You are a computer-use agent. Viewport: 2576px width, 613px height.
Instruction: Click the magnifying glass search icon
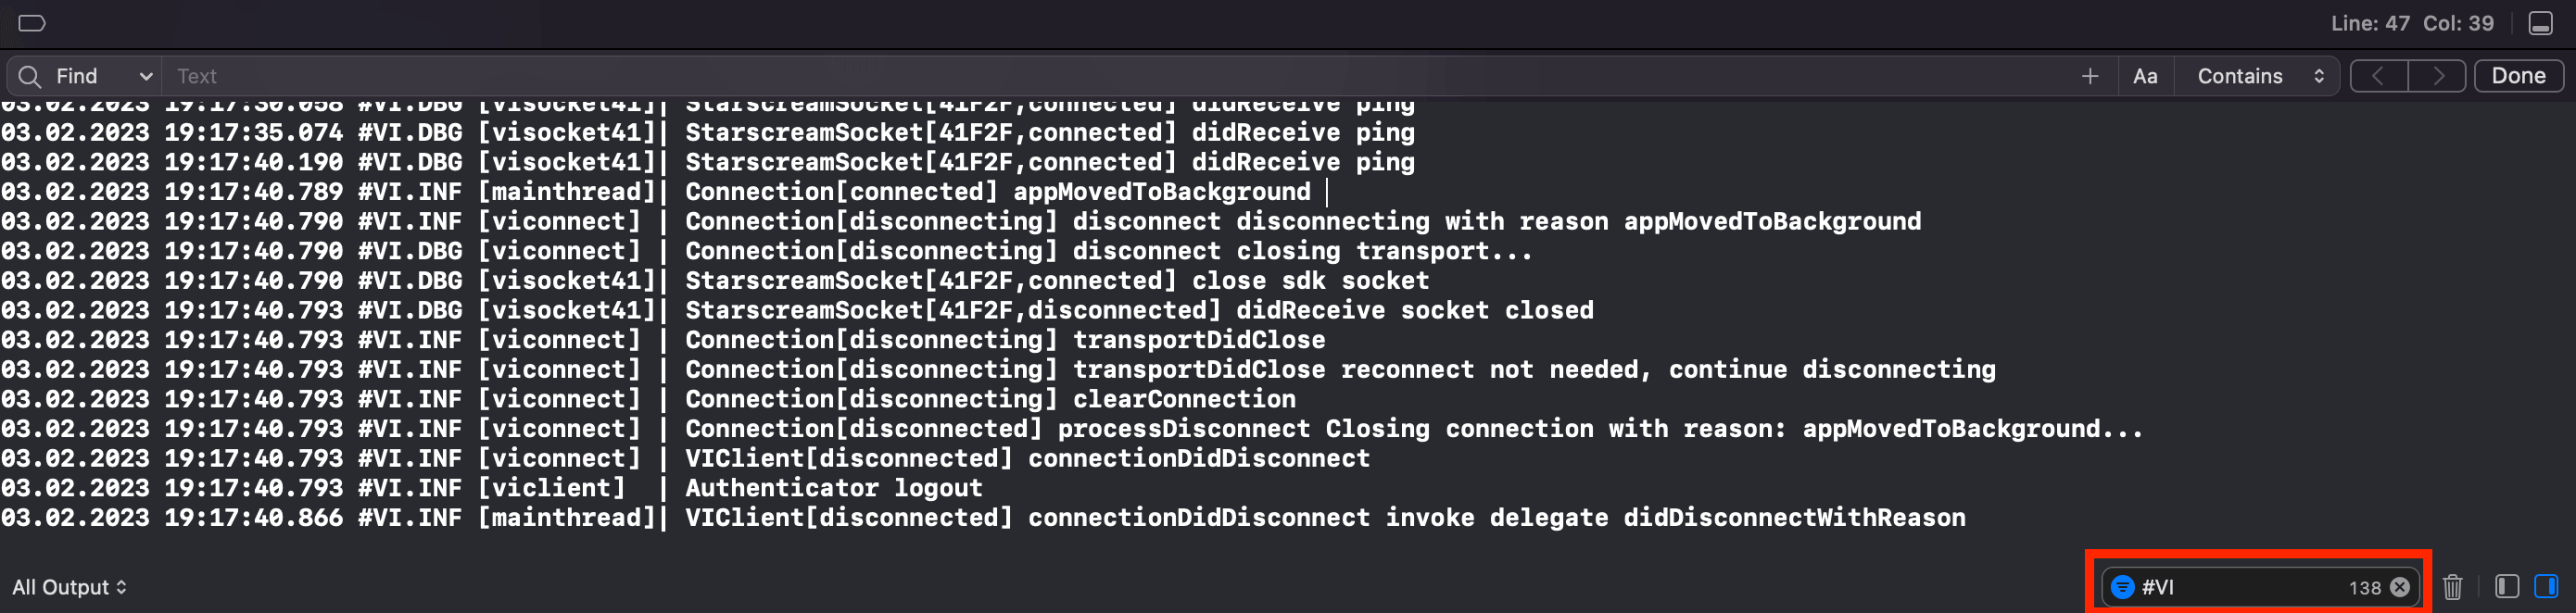(x=30, y=76)
